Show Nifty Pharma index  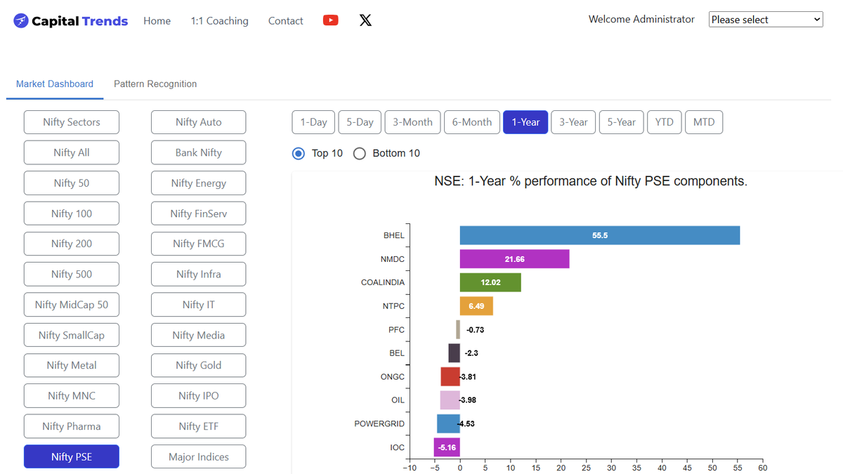[72, 426]
